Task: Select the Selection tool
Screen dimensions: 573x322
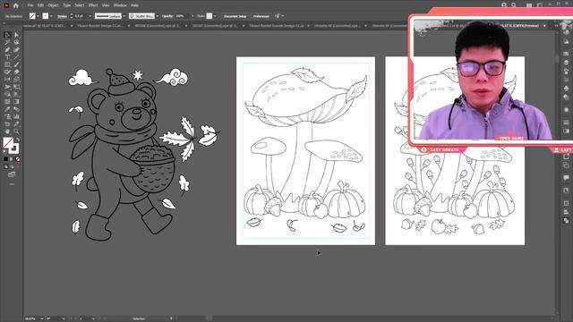Action: pyautogui.click(x=7, y=35)
